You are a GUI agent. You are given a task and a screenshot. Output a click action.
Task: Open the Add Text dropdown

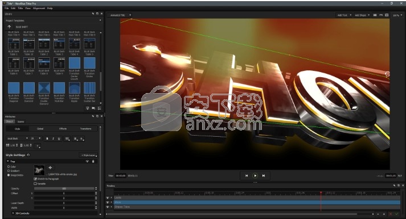344,15
